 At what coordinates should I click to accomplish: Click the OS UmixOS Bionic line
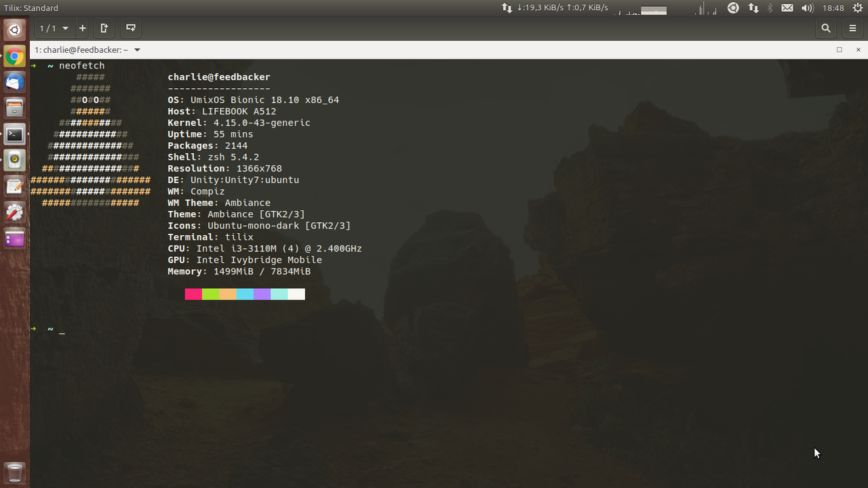coord(254,100)
